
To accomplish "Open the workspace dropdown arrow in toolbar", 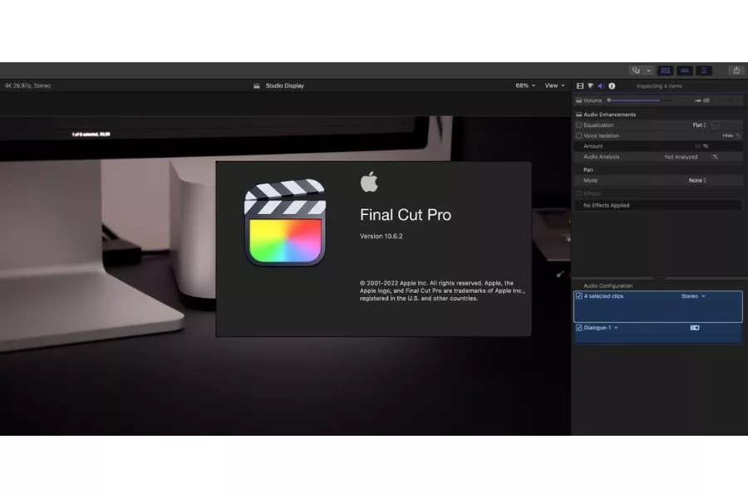I will 649,71.
